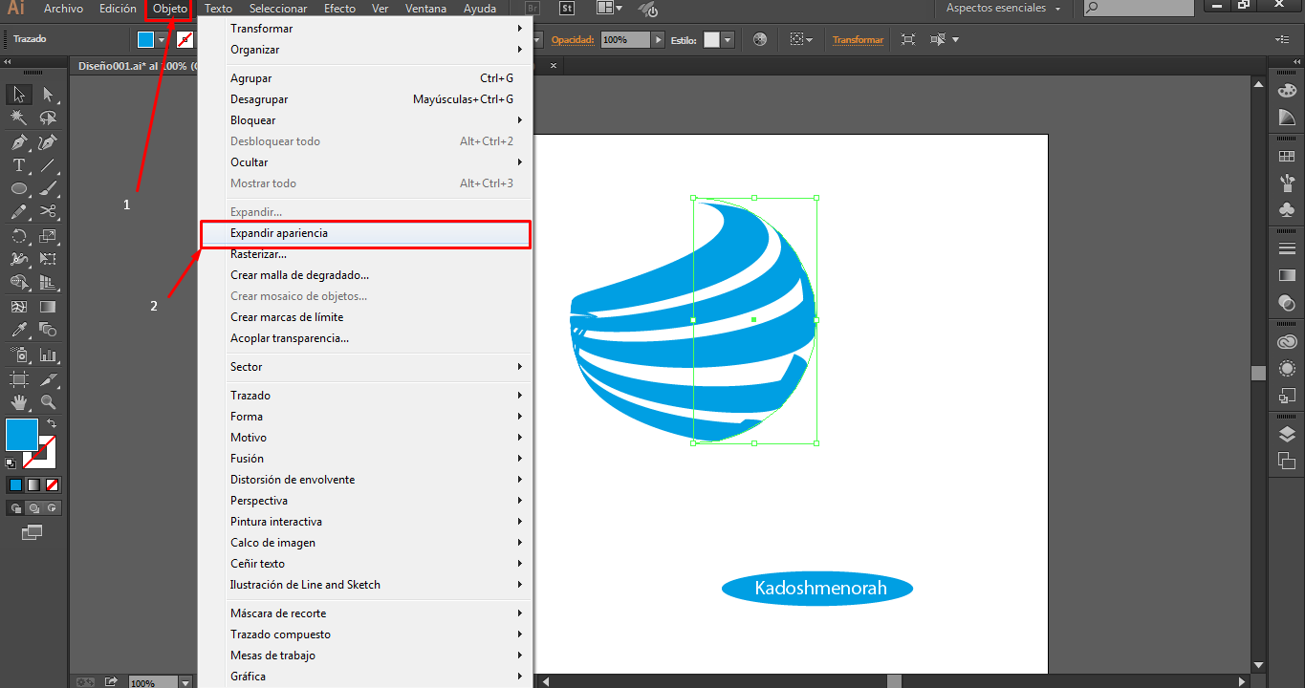This screenshot has width=1305, height=688.
Task: Select the Line Segment tool
Action: 48,165
